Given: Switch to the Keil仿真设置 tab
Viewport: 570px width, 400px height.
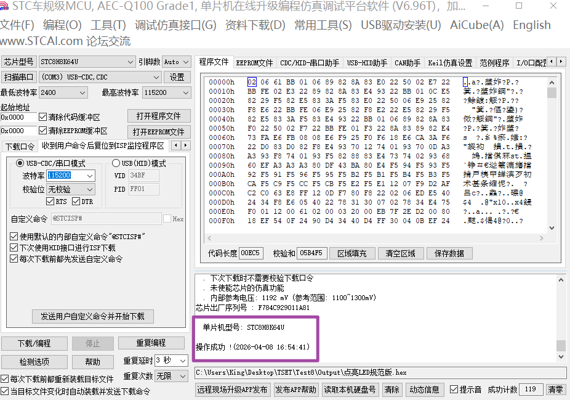Looking at the screenshot, I should (450, 63).
